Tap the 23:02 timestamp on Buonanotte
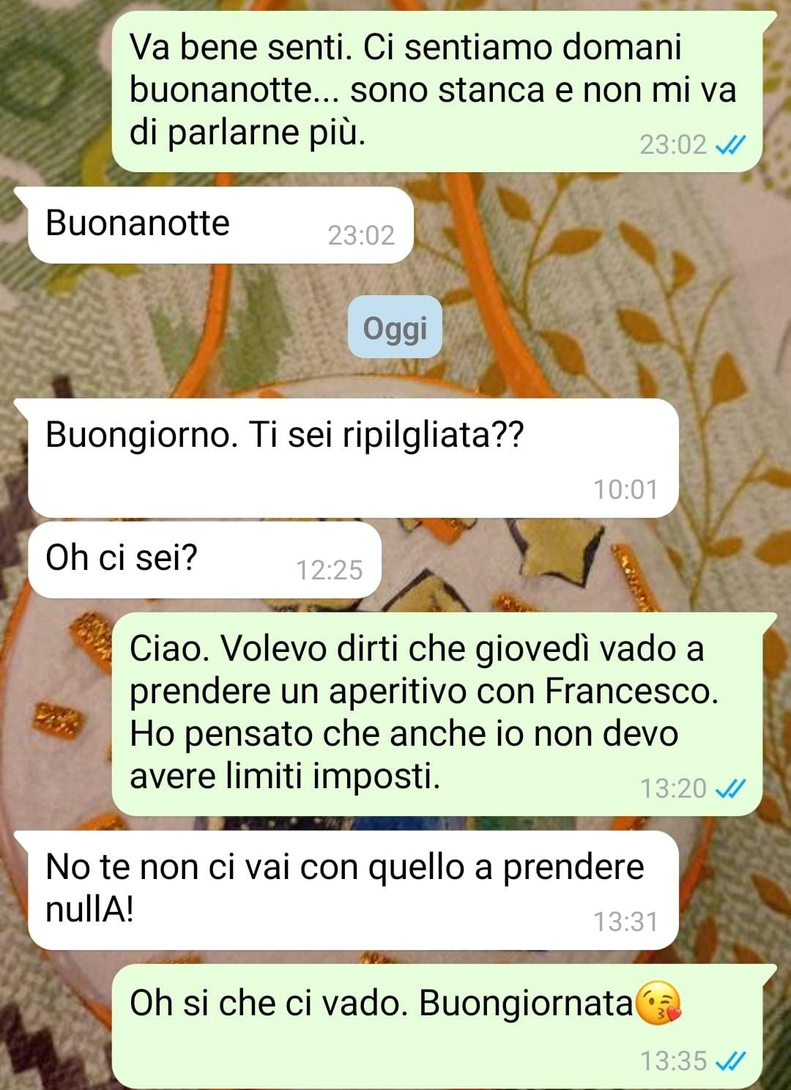 coord(361,235)
